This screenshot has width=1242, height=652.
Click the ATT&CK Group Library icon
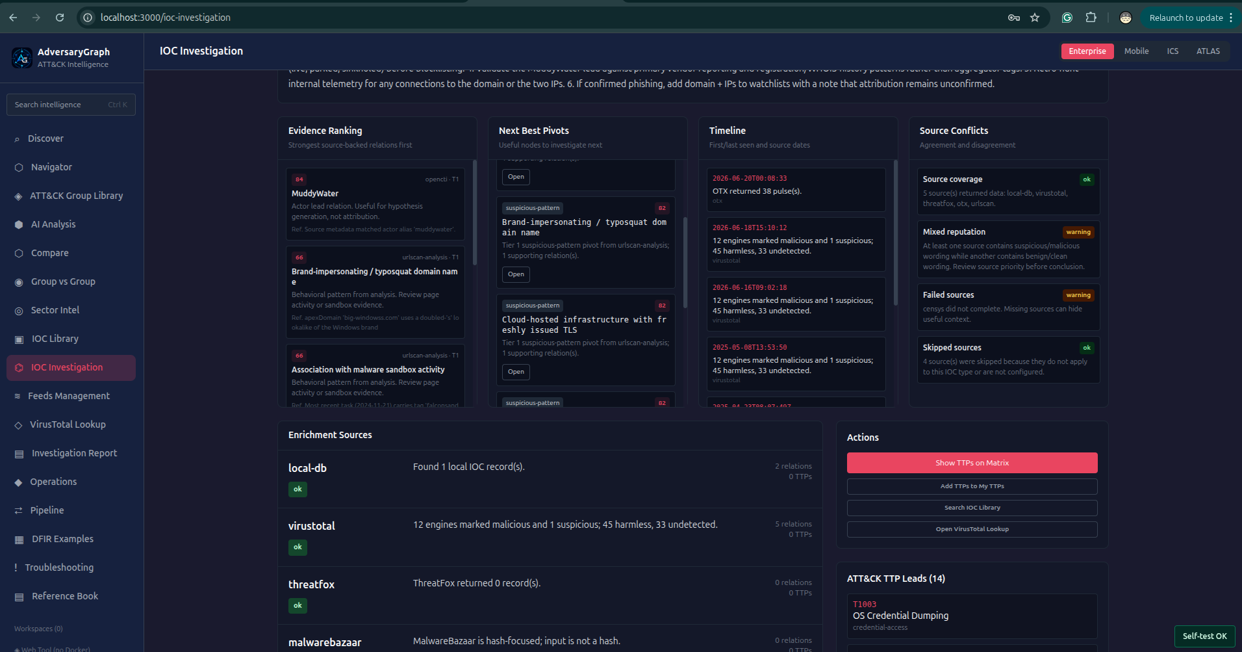(18, 196)
